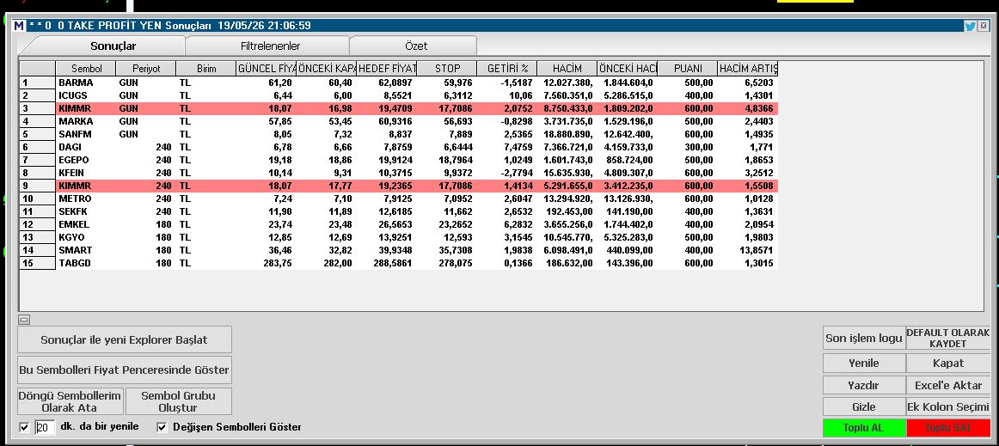Click the Gizle button
The height and width of the screenshot is (446, 999).
[x=864, y=406]
